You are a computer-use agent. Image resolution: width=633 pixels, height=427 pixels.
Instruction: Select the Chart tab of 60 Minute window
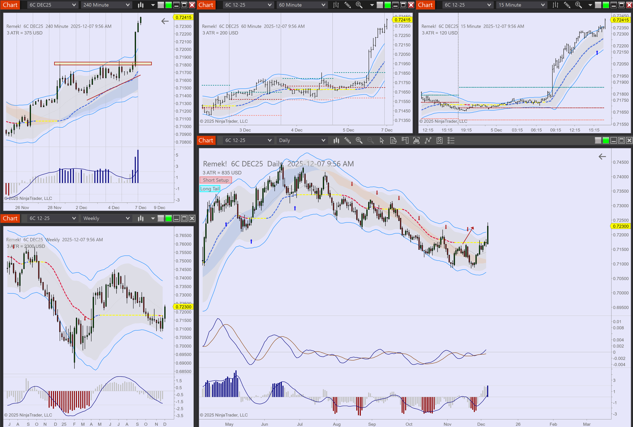click(x=206, y=5)
